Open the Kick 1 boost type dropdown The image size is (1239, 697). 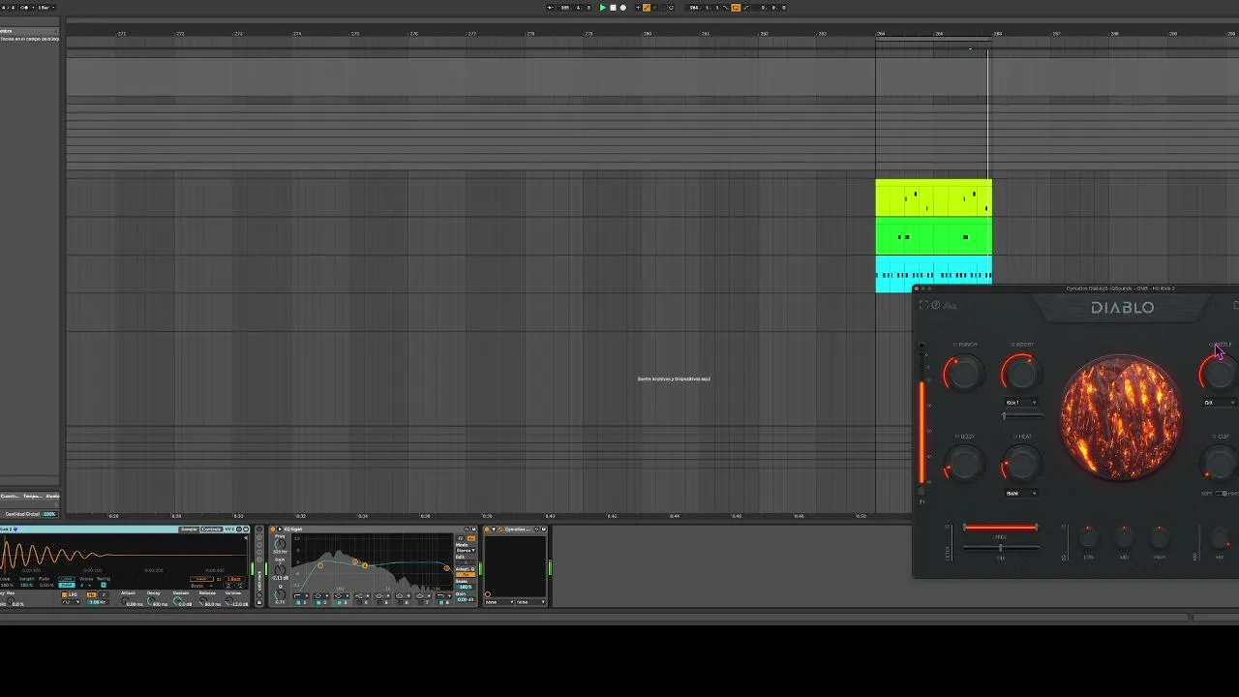pos(1021,402)
